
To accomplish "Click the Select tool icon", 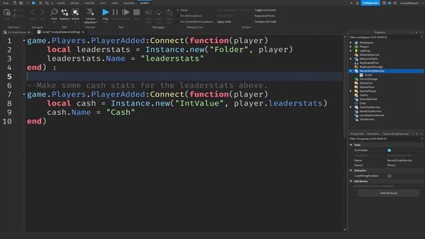I will pyautogui.click(x=75, y=12).
